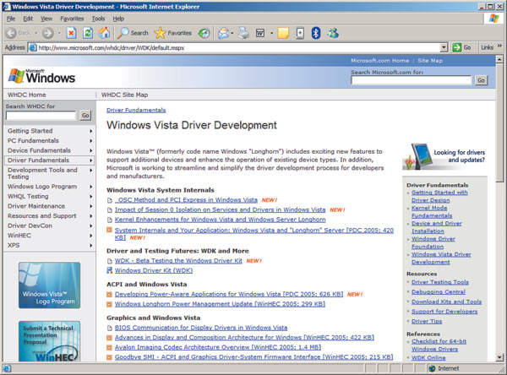Open the Driver Tips resource link
The height and width of the screenshot is (375, 507).
pyautogui.click(x=427, y=321)
